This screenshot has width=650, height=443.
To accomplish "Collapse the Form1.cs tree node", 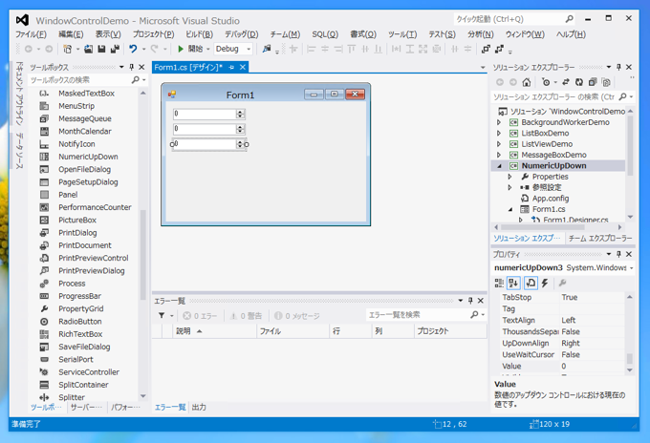I will point(510,209).
